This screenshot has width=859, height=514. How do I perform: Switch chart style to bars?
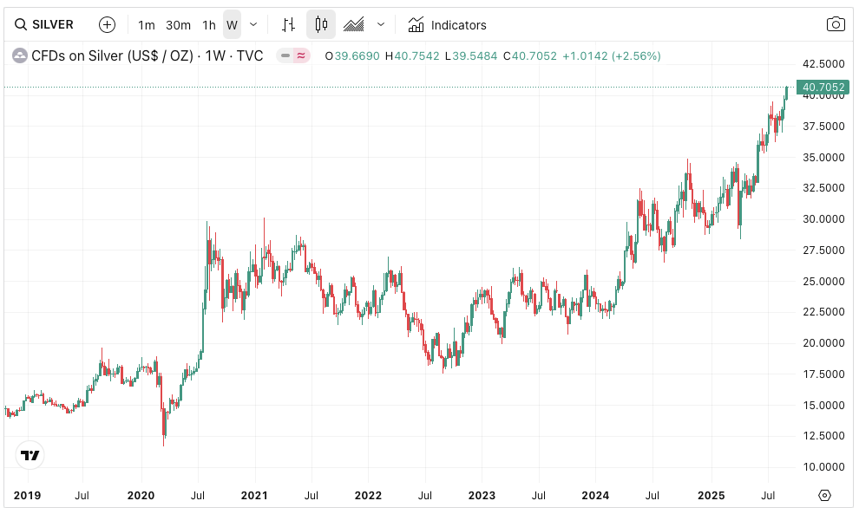pyautogui.click(x=289, y=24)
